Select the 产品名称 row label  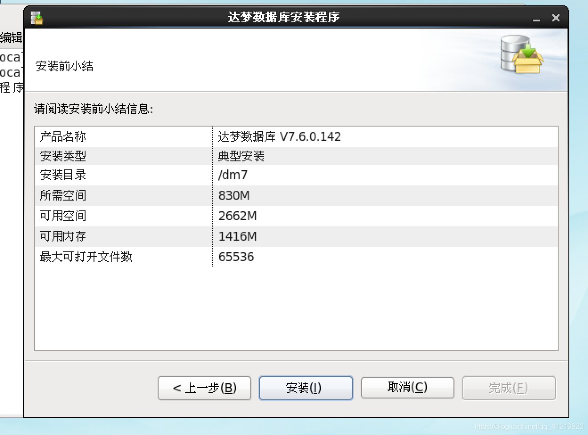[63, 136]
